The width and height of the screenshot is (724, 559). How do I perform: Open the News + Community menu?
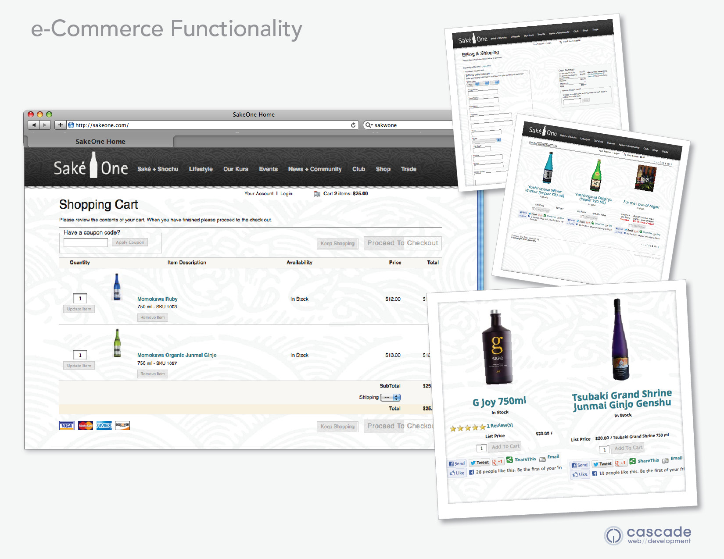(x=315, y=169)
